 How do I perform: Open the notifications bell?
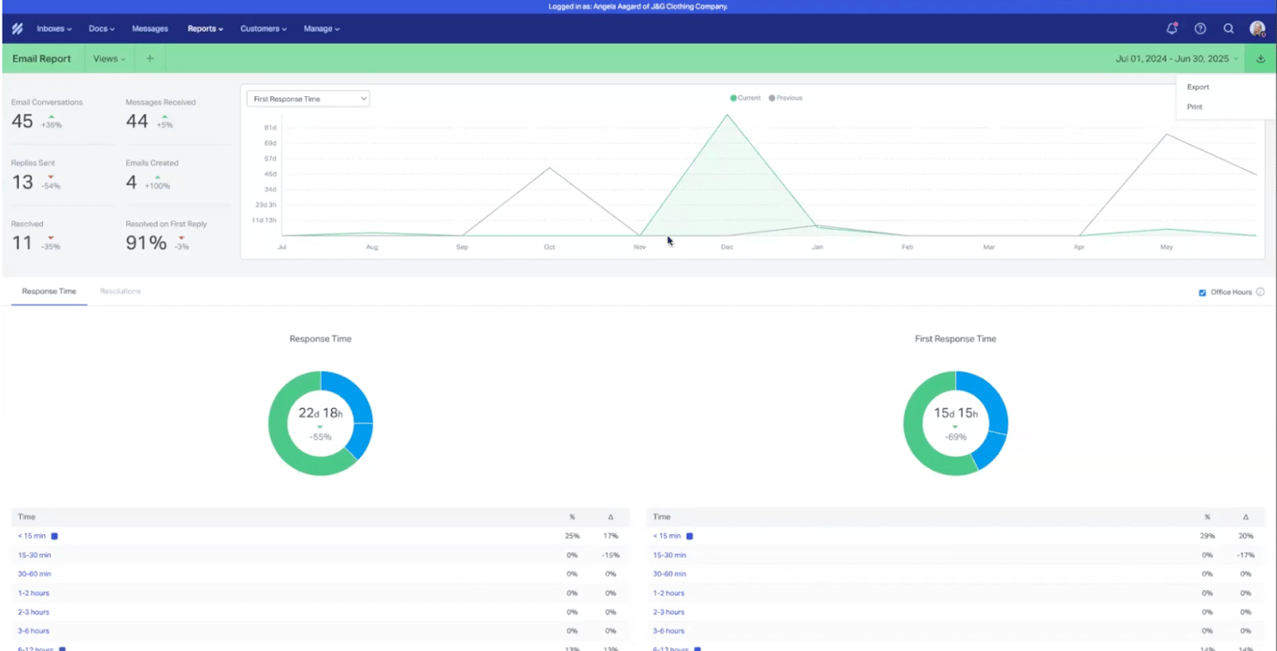1171,29
